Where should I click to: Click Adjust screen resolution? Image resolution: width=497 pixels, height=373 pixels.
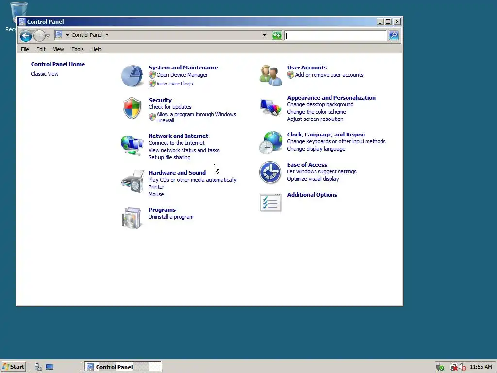315,119
